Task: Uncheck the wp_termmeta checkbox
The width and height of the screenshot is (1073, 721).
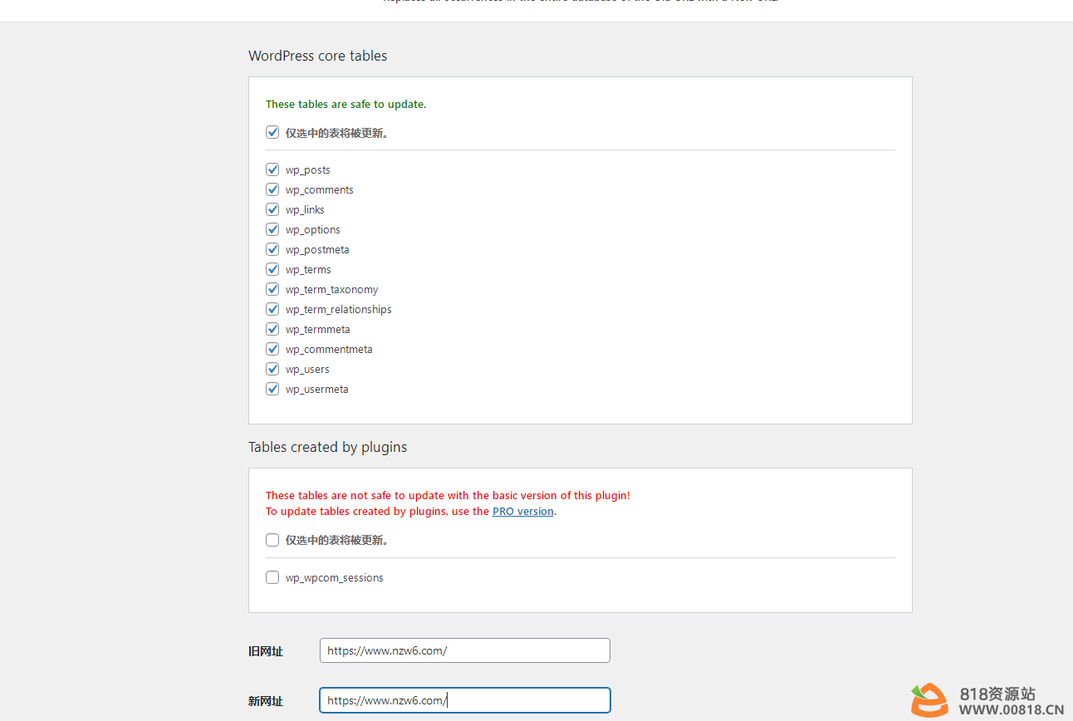Action: (272, 329)
